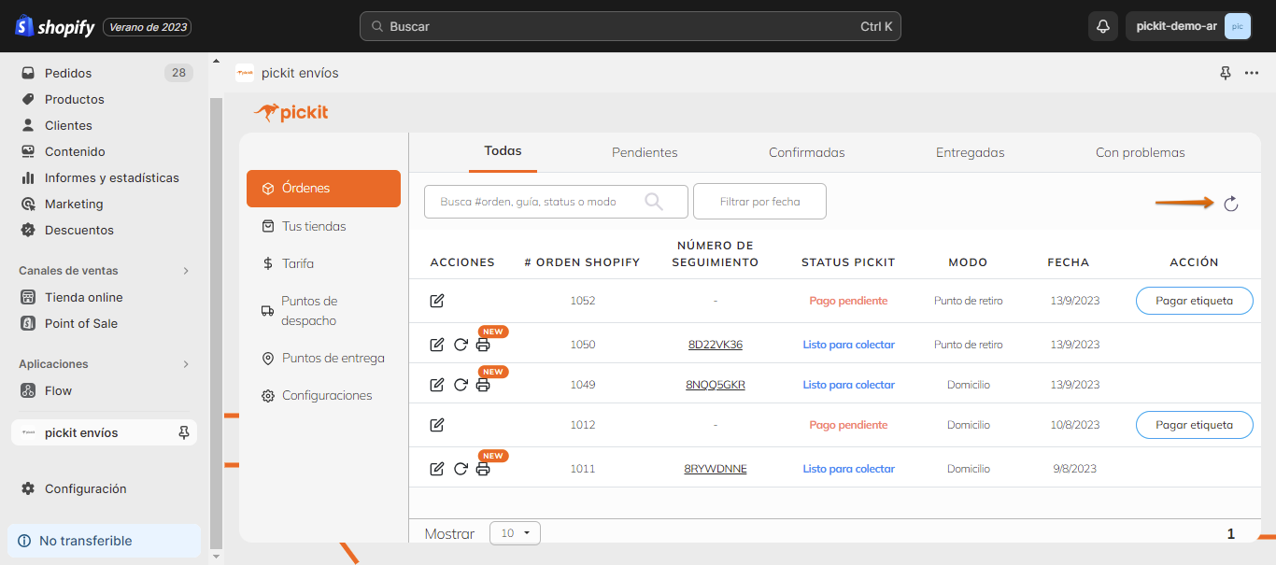This screenshot has width=1276, height=565.
Task: Click the Filtrar por fecha field
Action: point(759,202)
